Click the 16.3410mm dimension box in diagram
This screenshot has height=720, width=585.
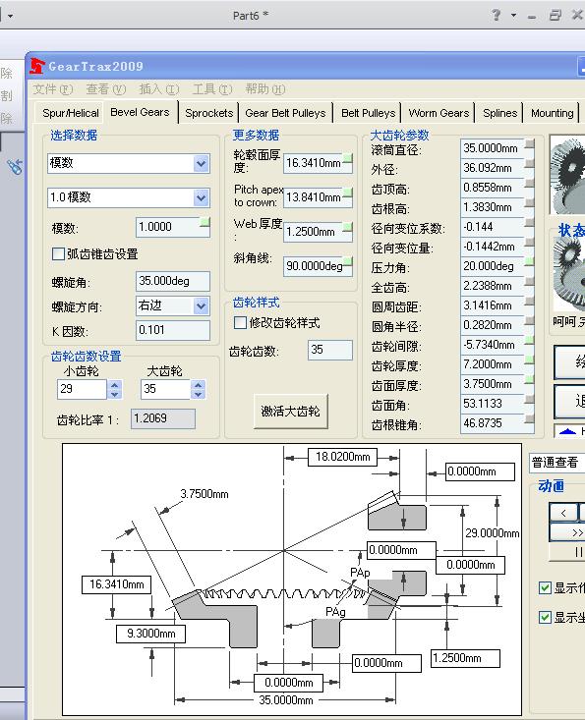pos(116,584)
